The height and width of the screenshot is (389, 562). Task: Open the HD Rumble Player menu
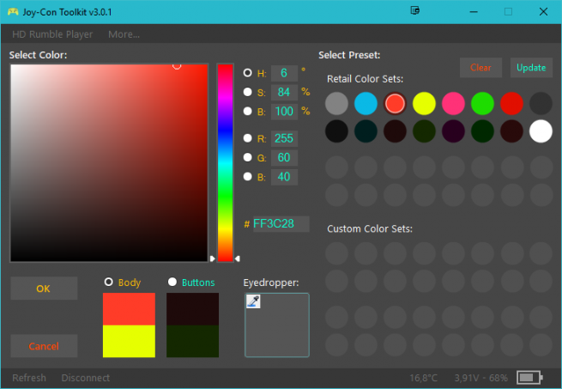52,34
